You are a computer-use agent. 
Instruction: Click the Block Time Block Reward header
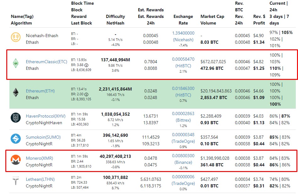click(x=83, y=13)
